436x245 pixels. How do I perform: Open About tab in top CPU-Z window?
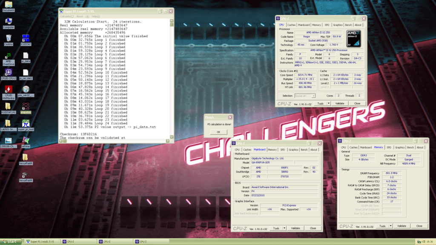(358, 25)
